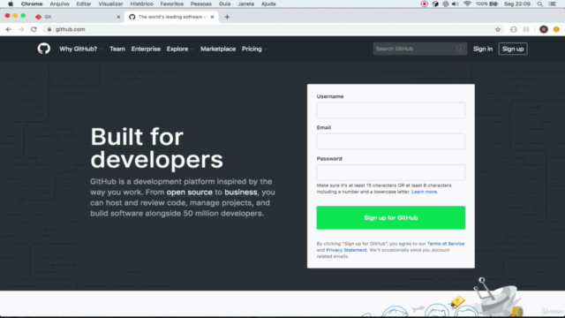Open the Enterprise page

click(x=146, y=49)
